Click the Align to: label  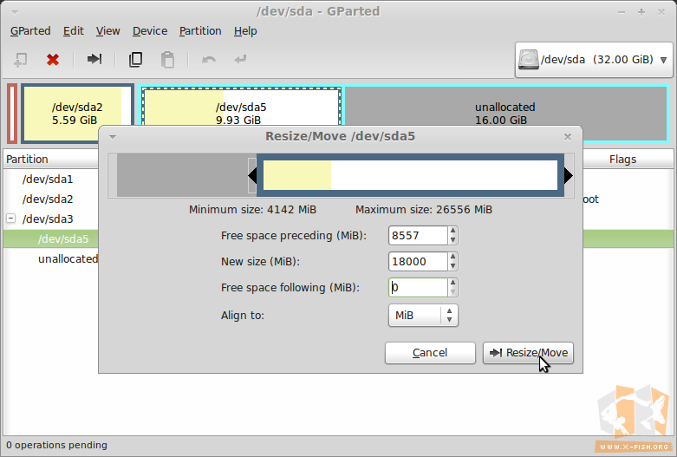point(243,316)
